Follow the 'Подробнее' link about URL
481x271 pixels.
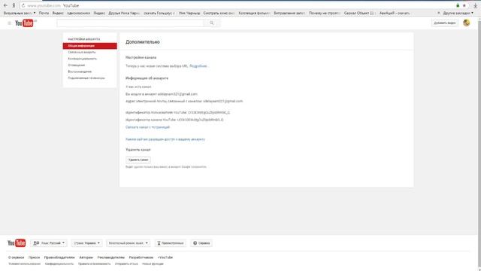pyautogui.click(x=198, y=66)
